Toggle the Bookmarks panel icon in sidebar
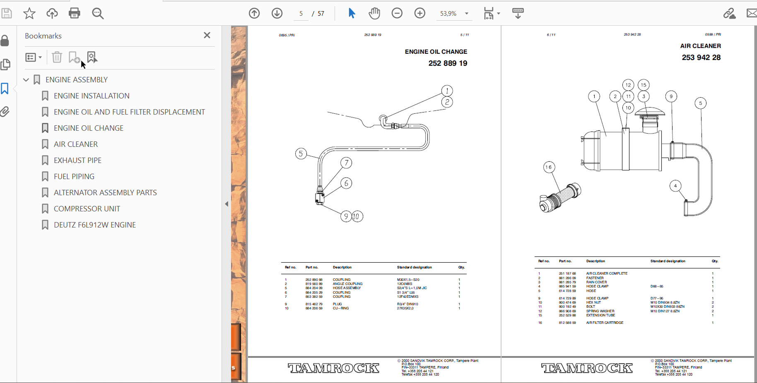Viewport: 757px width, 383px height. (x=5, y=88)
